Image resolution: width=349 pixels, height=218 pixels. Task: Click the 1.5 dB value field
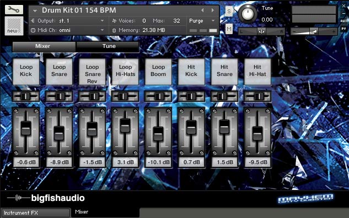[x=224, y=162]
